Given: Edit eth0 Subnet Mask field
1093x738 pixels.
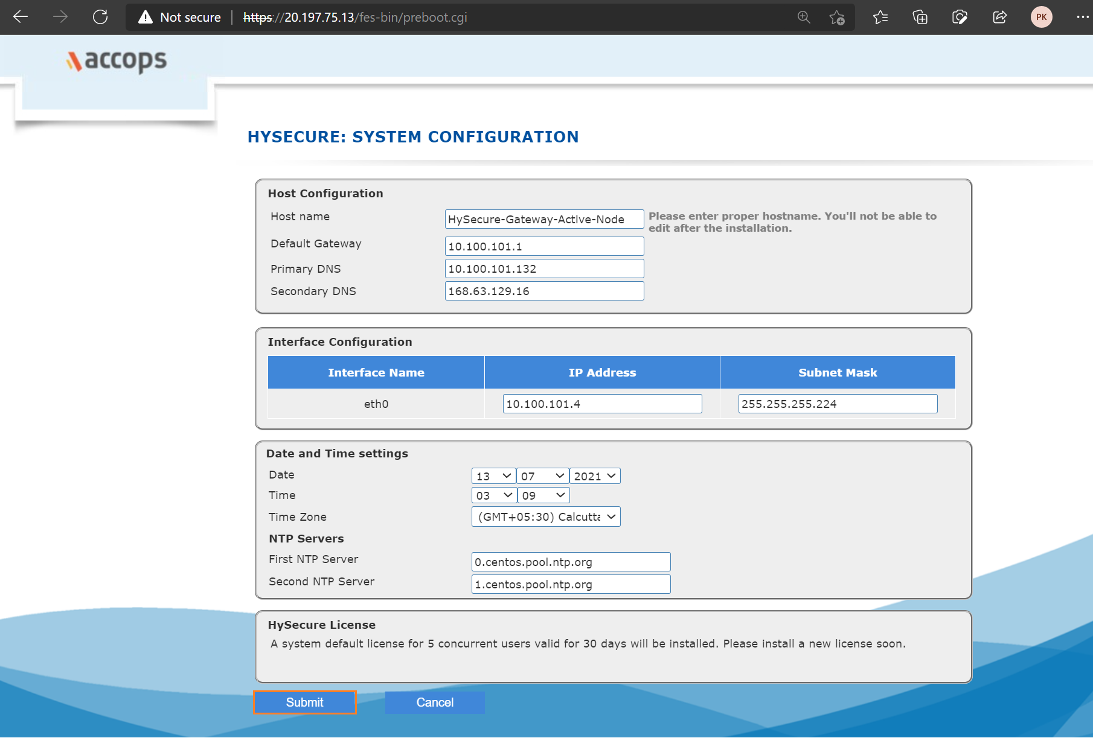Looking at the screenshot, I should pos(838,404).
